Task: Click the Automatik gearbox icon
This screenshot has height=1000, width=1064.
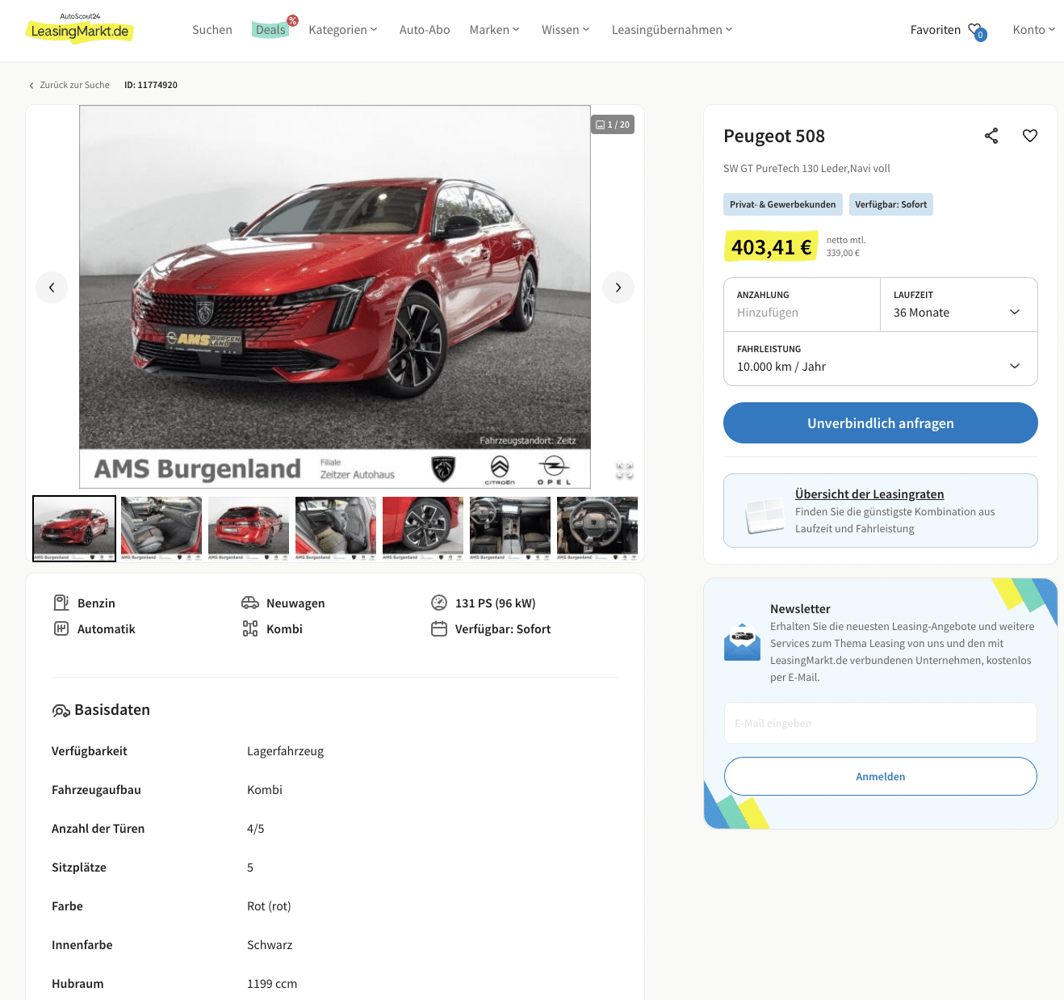Action: (x=61, y=628)
